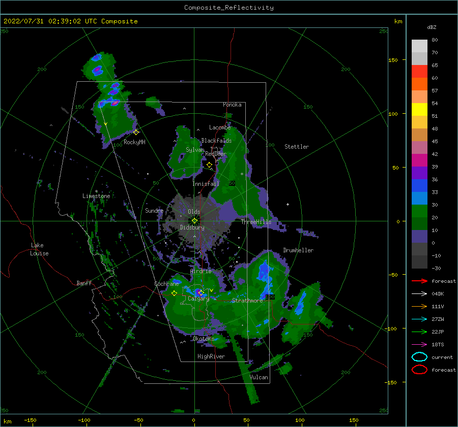
Task: Click the Sylvan label
Action: tap(195, 150)
